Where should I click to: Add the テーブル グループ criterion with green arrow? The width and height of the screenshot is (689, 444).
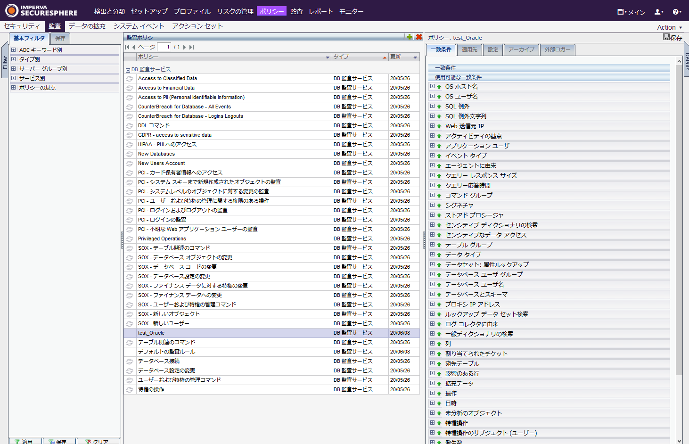(x=439, y=245)
